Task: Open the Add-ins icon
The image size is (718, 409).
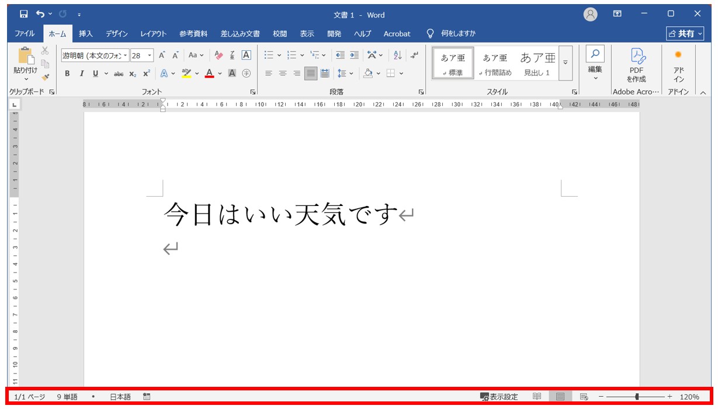Action: 678,55
